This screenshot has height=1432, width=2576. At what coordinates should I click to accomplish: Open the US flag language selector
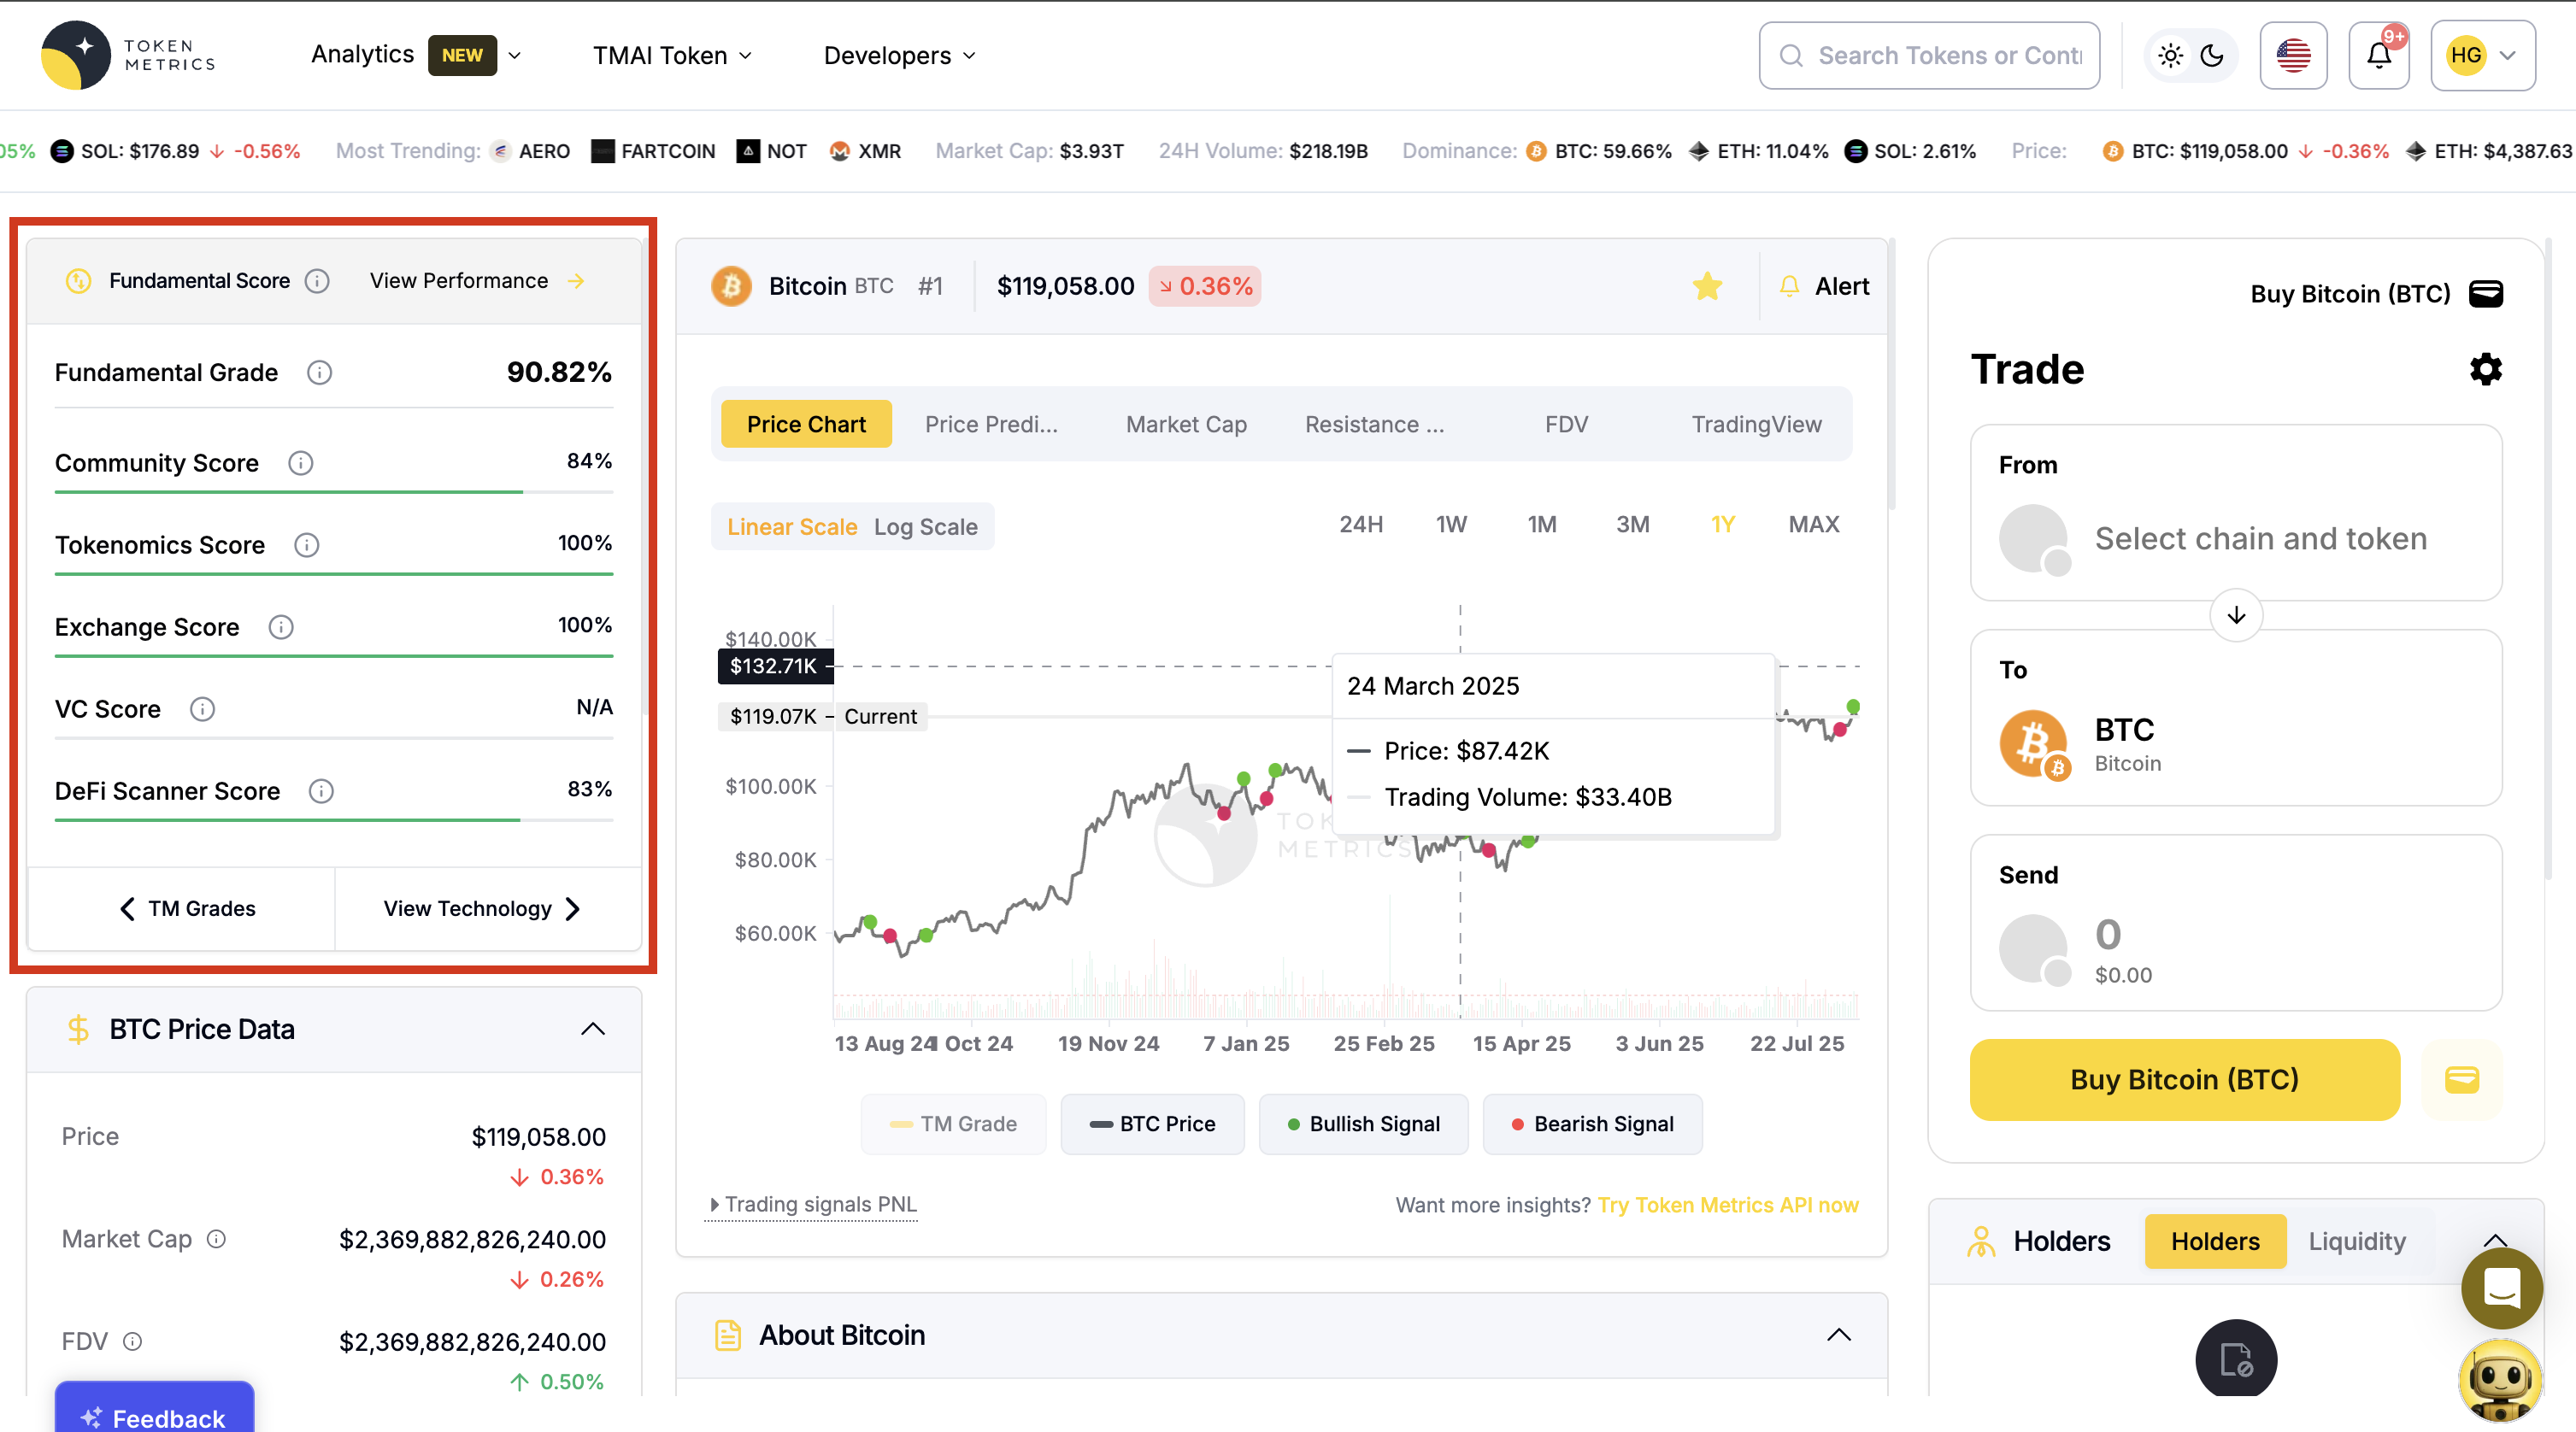pos(2293,55)
